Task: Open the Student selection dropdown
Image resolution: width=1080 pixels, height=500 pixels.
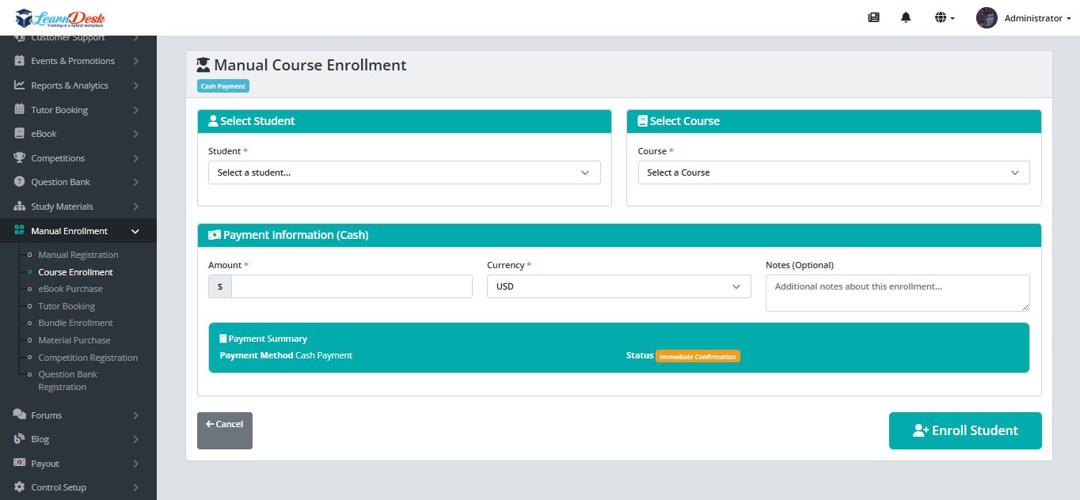Action: 404,172
